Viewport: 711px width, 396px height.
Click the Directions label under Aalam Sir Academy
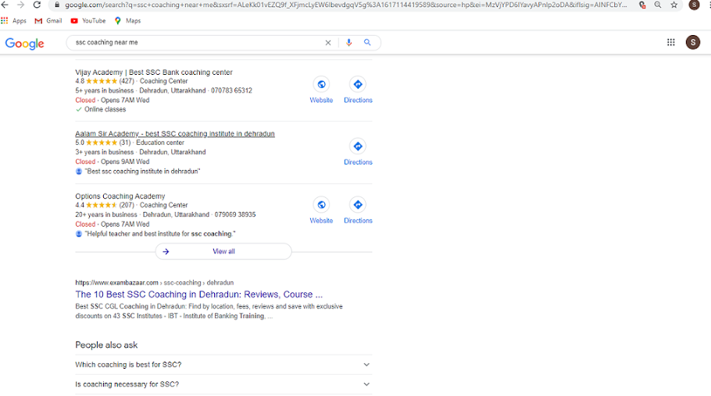tap(358, 162)
